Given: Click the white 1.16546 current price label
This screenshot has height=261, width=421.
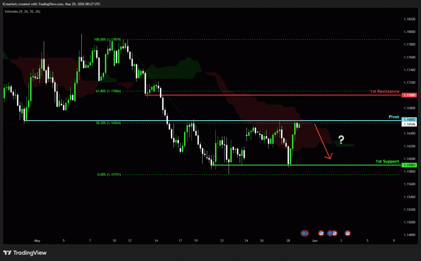Looking at the screenshot, I should click(x=409, y=124).
